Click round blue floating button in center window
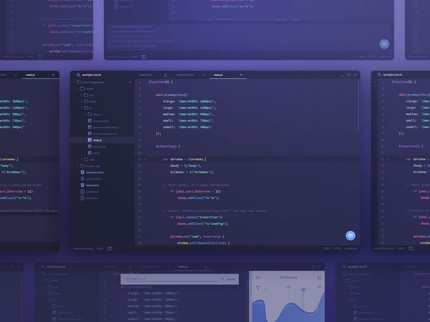The width and height of the screenshot is (430, 322). [x=351, y=236]
